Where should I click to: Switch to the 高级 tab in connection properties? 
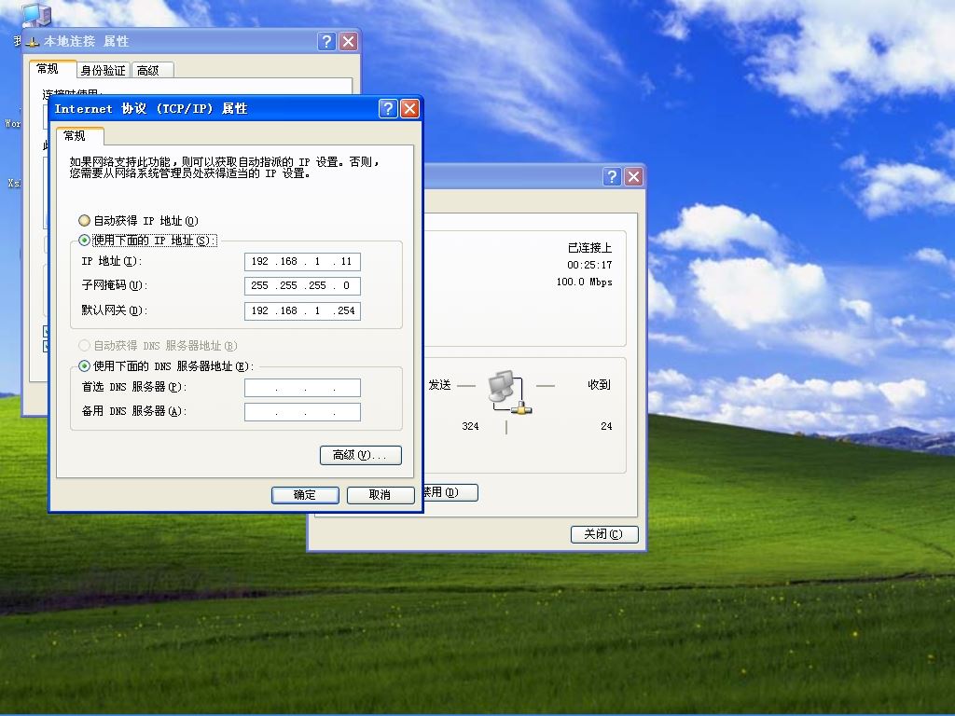(152, 71)
